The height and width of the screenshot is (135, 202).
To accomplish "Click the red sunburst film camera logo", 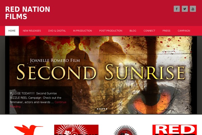I will click(76, 130).
